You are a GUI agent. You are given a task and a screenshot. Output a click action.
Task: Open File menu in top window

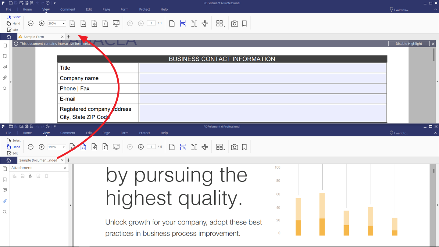point(9,9)
